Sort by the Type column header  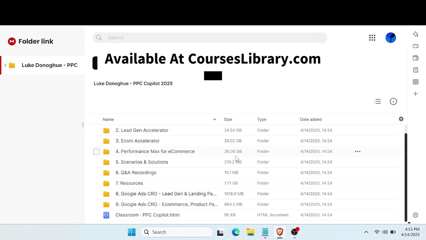262,119
